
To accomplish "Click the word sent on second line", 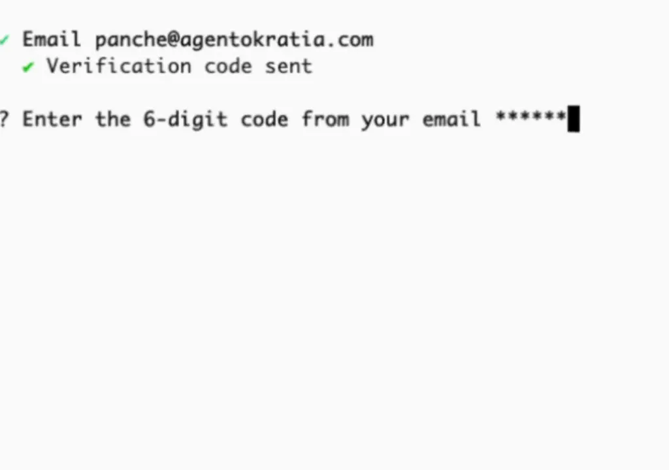I will click(289, 67).
